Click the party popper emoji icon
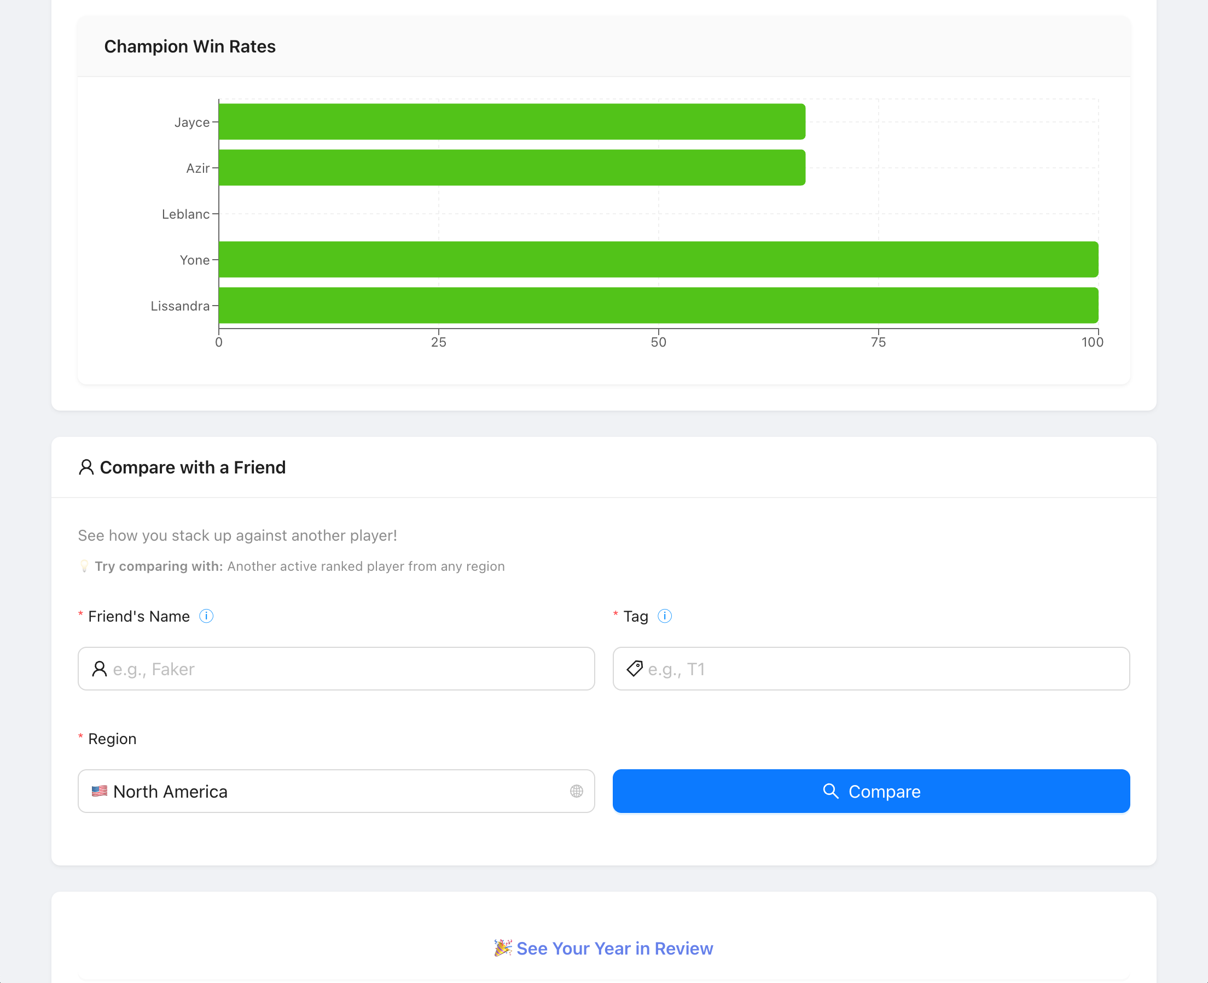1208x983 pixels. (x=503, y=948)
